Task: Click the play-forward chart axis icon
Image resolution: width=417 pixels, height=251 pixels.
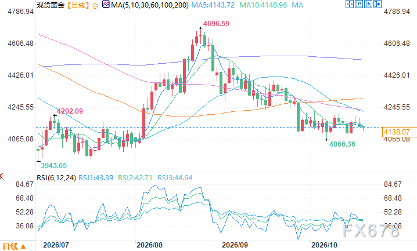Action: coord(368,4)
